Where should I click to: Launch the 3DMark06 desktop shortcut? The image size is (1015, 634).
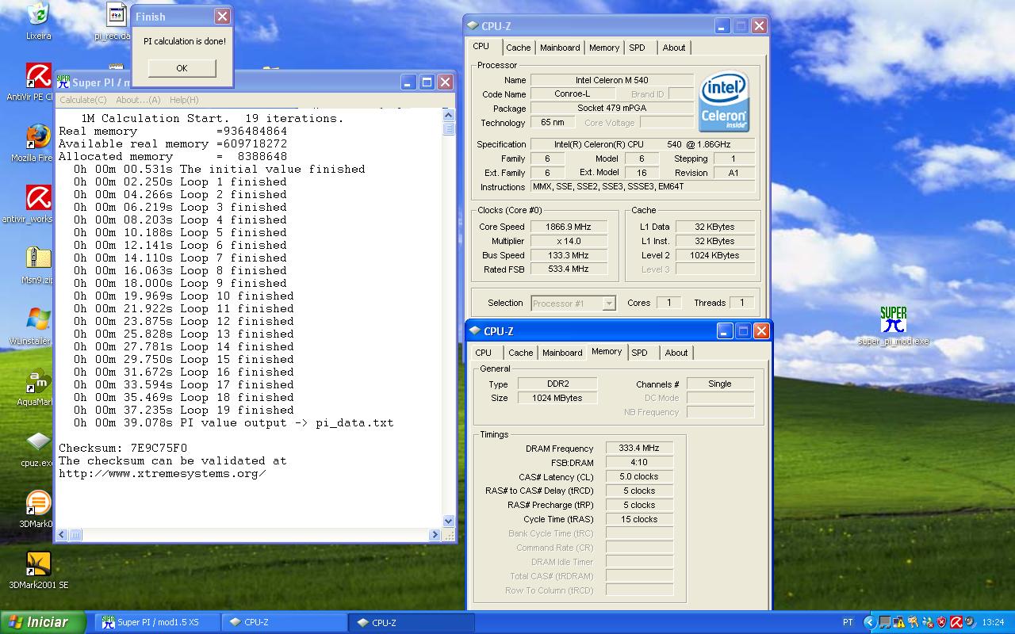coord(38,509)
